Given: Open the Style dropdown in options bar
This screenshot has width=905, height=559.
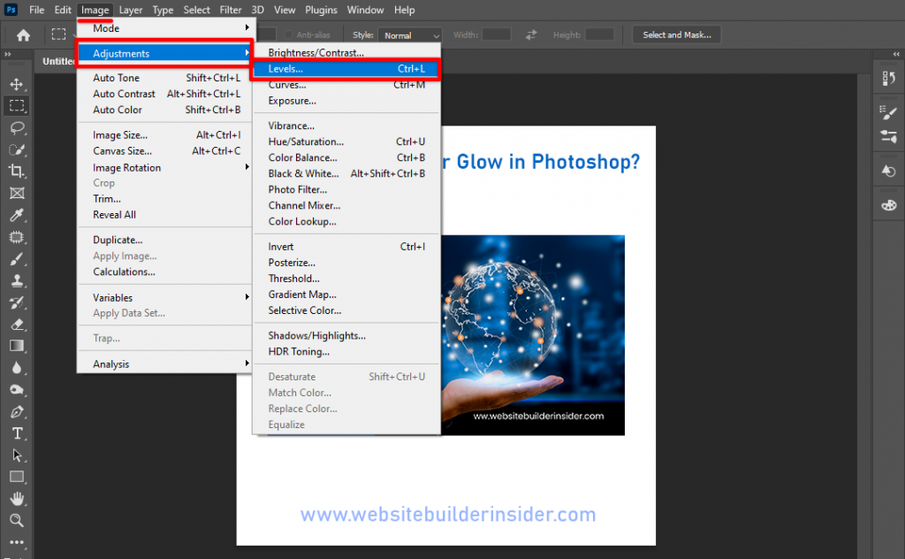Looking at the screenshot, I should [409, 34].
